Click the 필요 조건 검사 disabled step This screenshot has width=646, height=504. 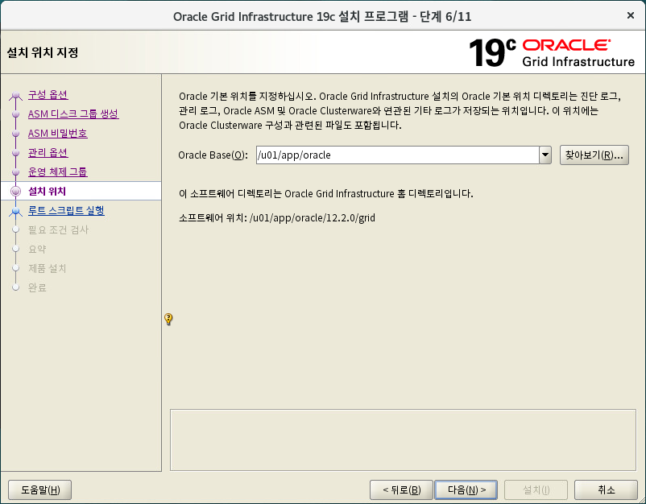pyautogui.click(x=59, y=229)
